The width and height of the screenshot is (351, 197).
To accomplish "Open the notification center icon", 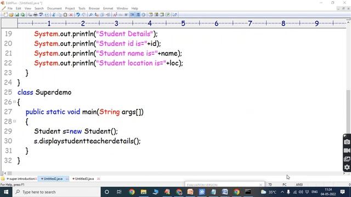I will point(342,192).
